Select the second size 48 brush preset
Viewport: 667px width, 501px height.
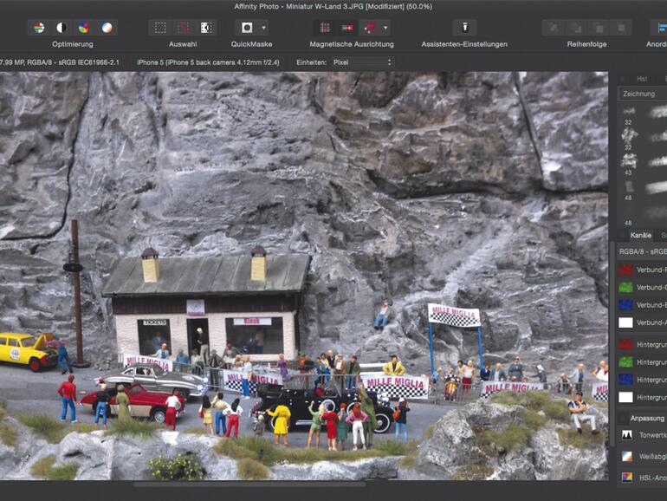tap(643, 214)
